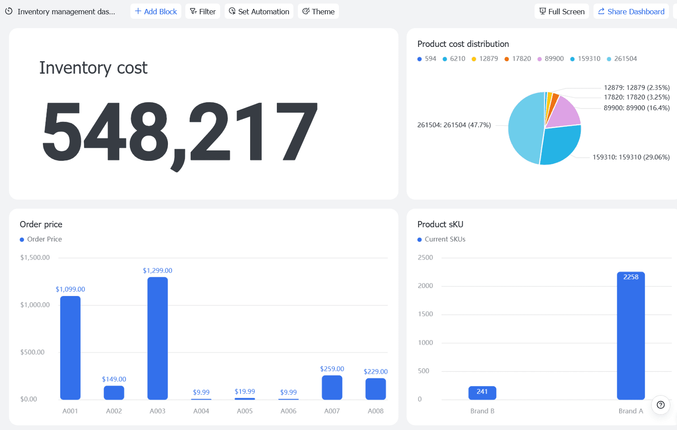
Task: Click the A006 axis label
Action: (x=288, y=411)
